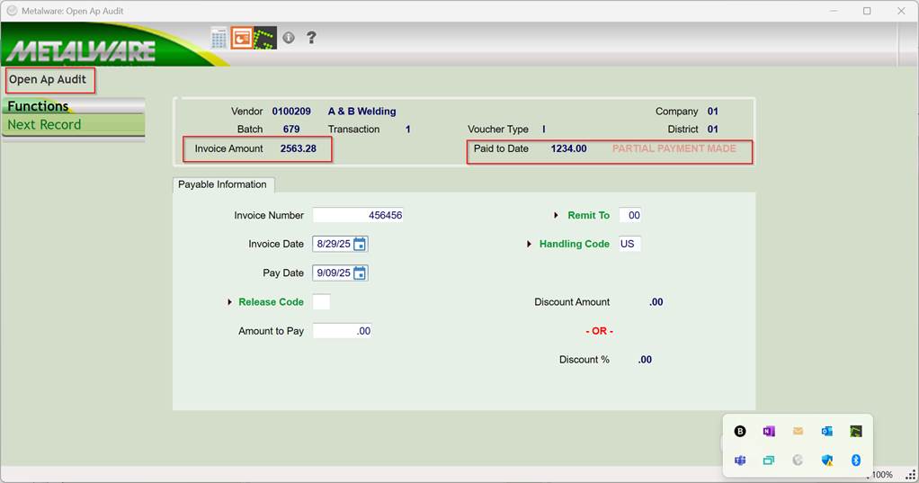Open the question mark help icon
The width and height of the screenshot is (919, 483).
tap(311, 38)
